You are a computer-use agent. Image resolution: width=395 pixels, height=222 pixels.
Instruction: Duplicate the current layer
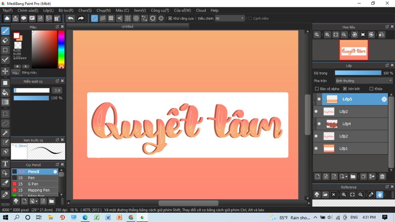coord(363,177)
